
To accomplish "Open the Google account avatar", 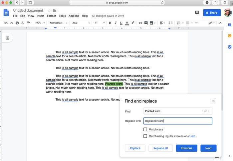I will tap(228, 13).
